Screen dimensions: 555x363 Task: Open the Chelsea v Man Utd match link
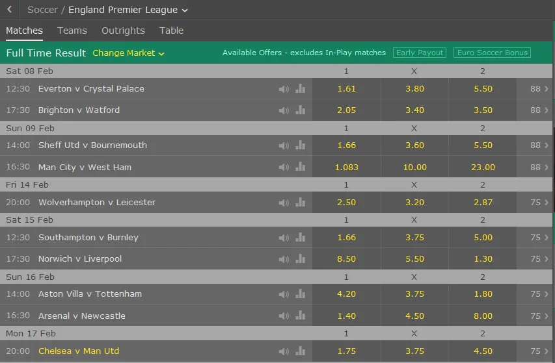(79, 351)
